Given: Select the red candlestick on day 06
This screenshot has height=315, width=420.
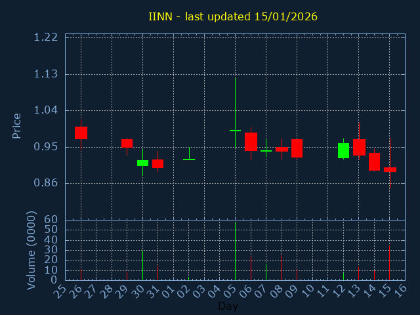Looking at the screenshot, I should coord(251,142).
